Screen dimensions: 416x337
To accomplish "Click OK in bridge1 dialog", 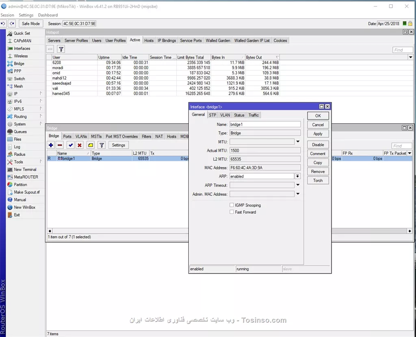I will [x=318, y=116].
